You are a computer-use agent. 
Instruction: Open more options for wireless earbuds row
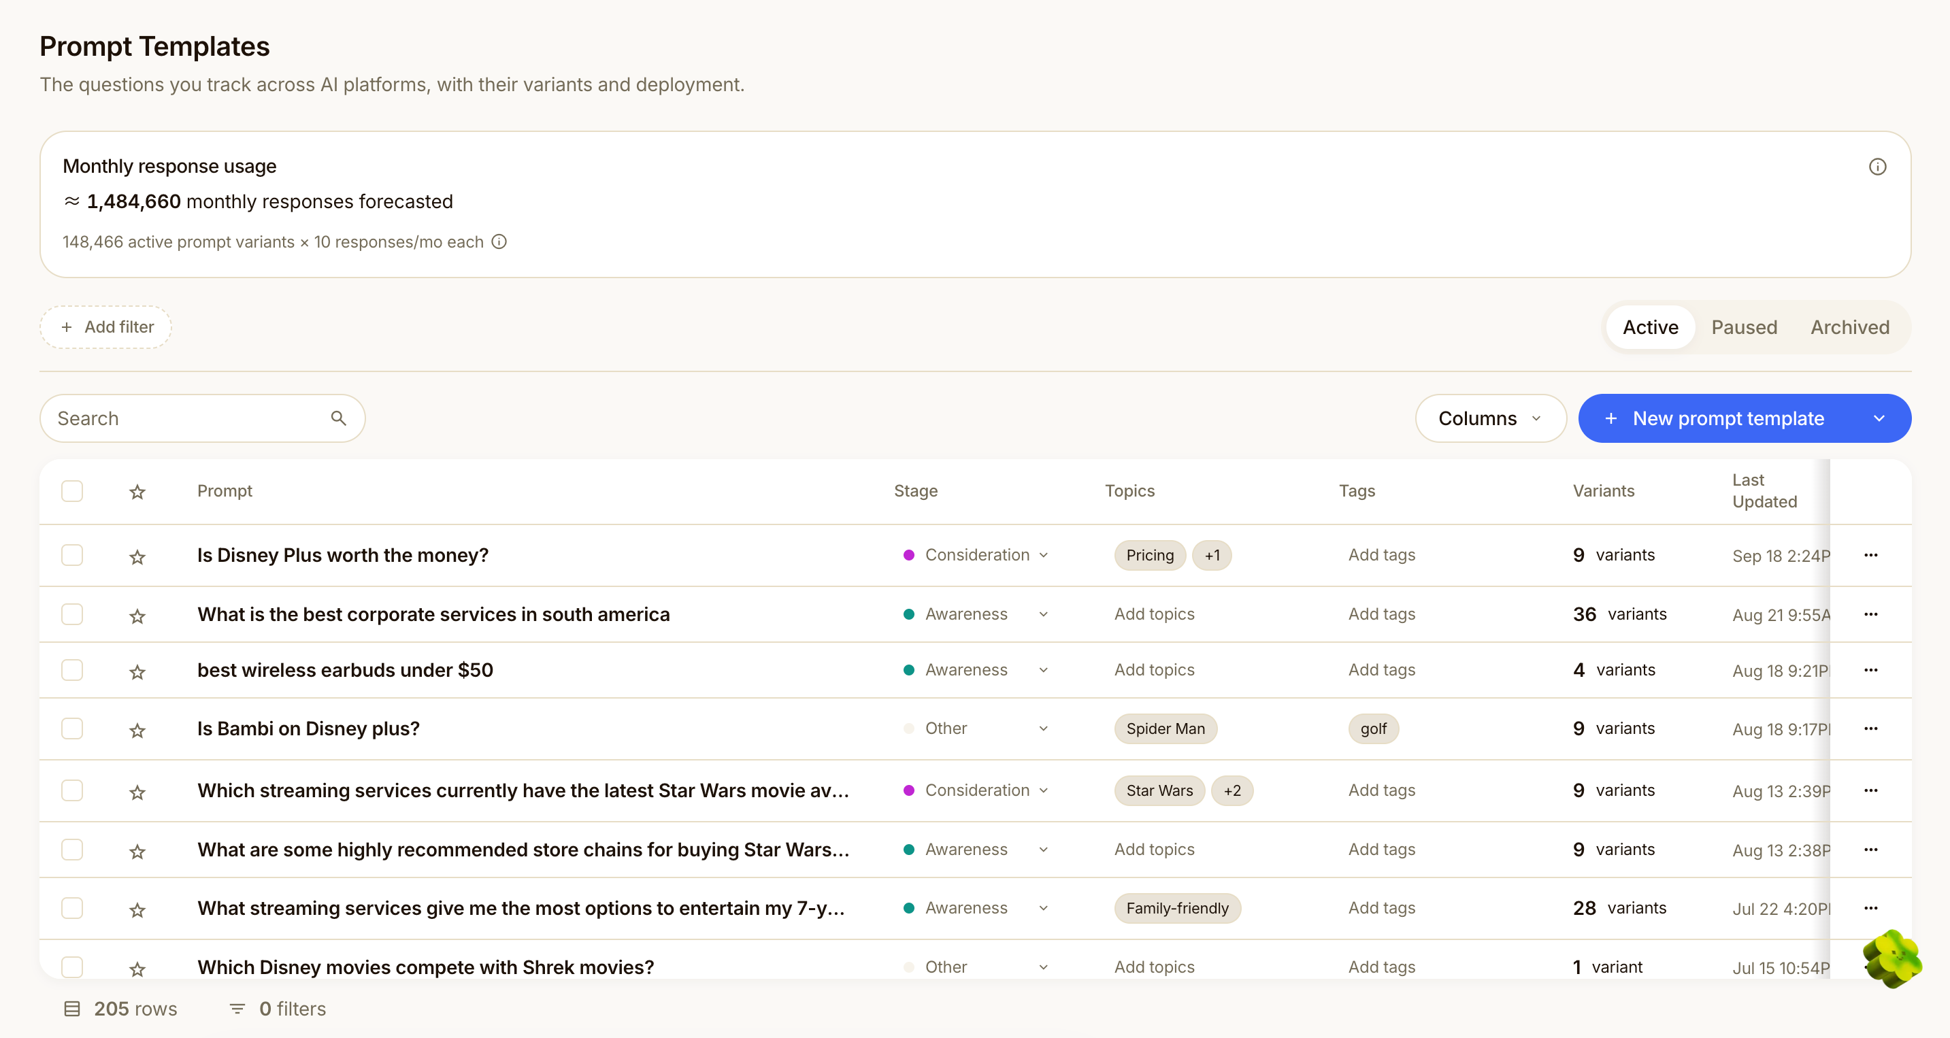1870,669
